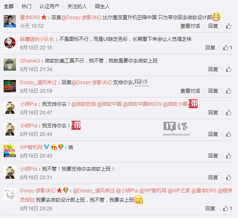
Task: Open the 热门 comments tab
Action: 27,7
